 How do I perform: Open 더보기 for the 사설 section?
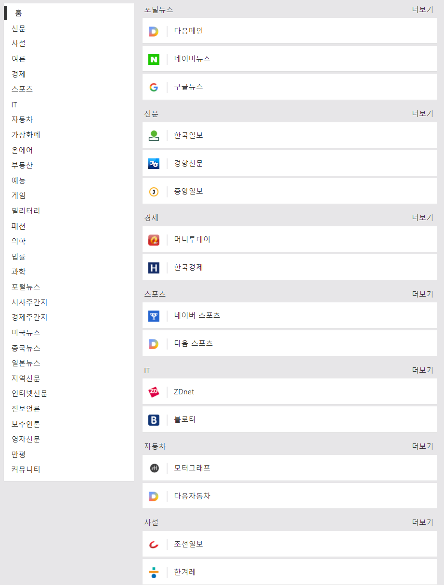coord(422,522)
